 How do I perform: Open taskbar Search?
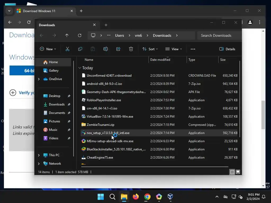pyautogui.click(x=112, y=197)
